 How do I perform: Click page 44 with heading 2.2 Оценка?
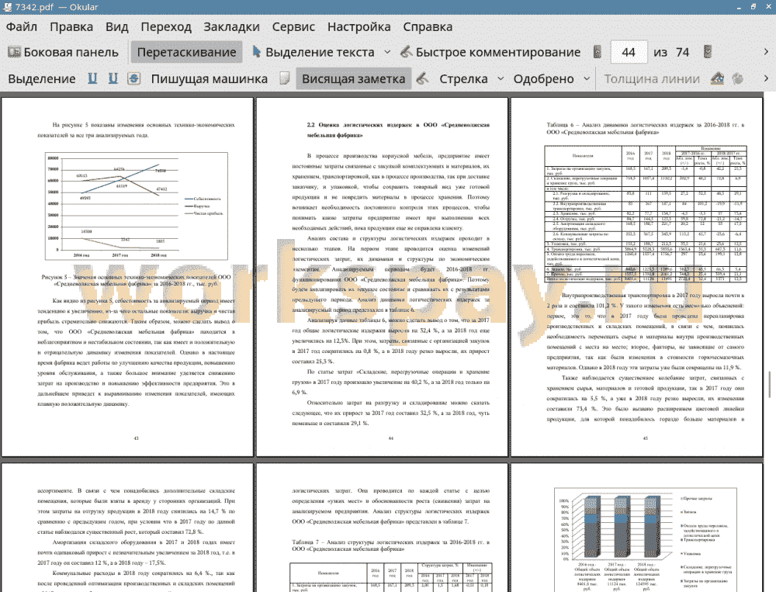pos(382,277)
